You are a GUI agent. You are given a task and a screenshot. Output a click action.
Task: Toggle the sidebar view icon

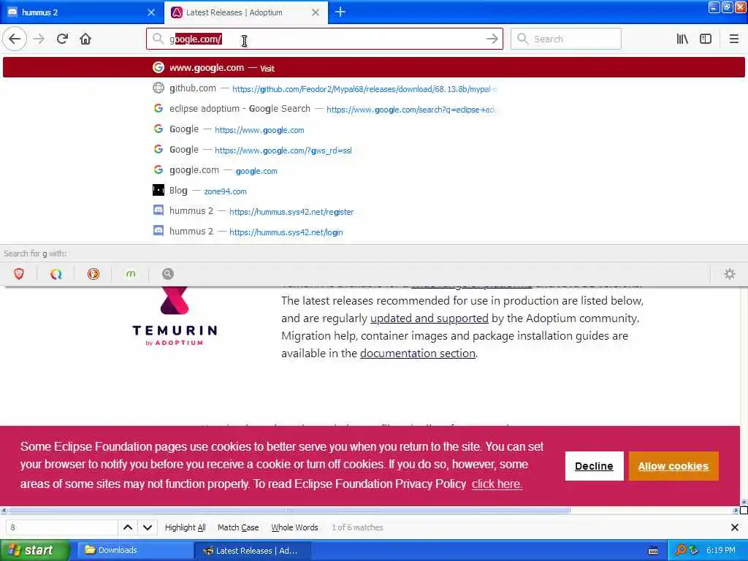[706, 39]
